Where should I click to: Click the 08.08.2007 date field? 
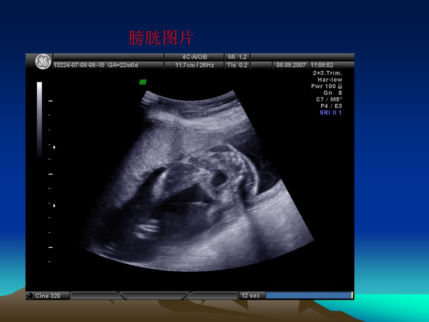coord(290,65)
